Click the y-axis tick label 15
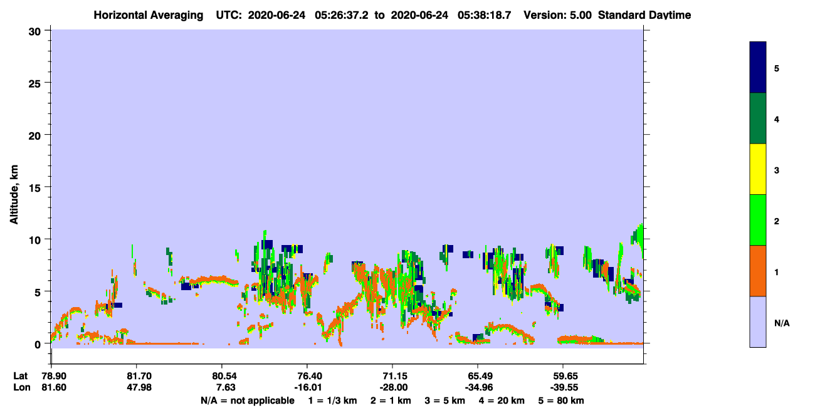 tap(36, 187)
